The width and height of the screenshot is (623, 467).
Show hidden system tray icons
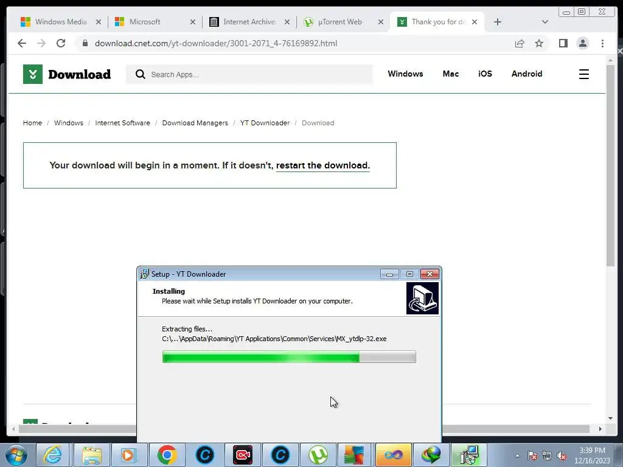[x=517, y=455]
